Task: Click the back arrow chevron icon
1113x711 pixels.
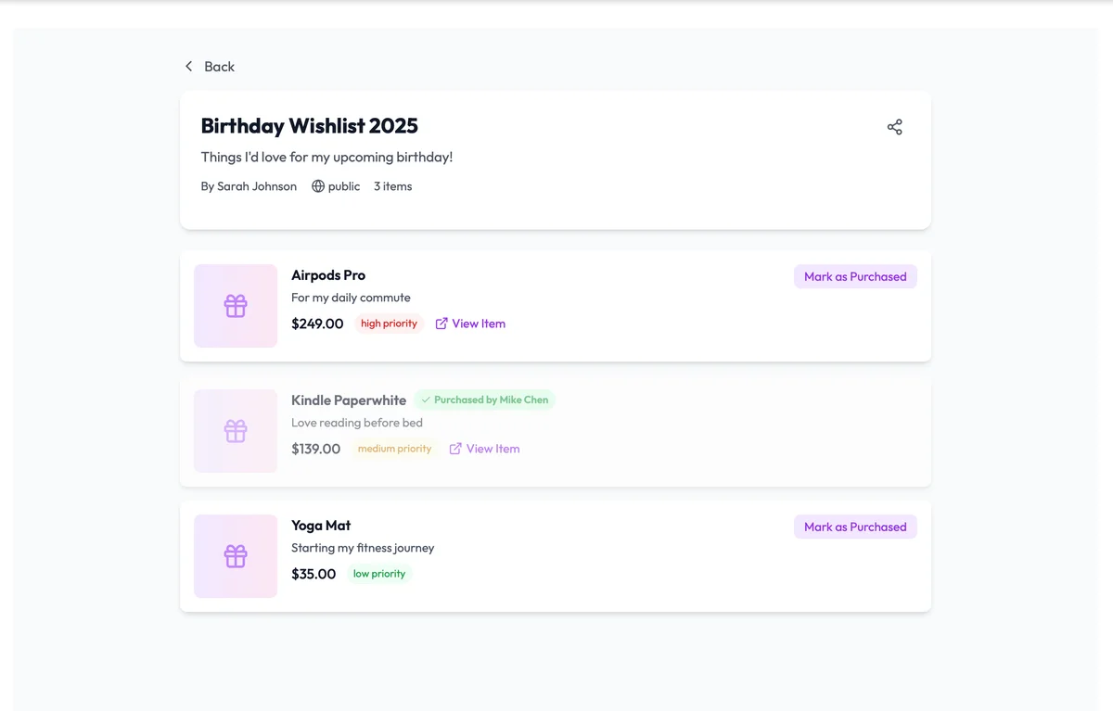Action: [x=189, y=67]
